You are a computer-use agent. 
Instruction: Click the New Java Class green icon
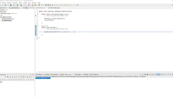(x=35, y=5)
